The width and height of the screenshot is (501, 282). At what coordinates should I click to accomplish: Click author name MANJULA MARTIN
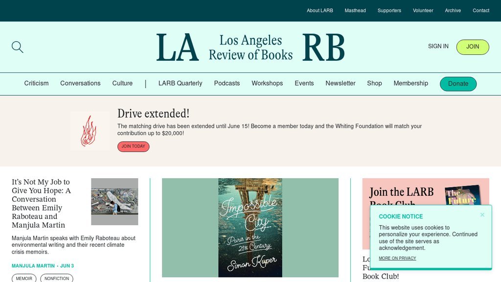point(33,266)
